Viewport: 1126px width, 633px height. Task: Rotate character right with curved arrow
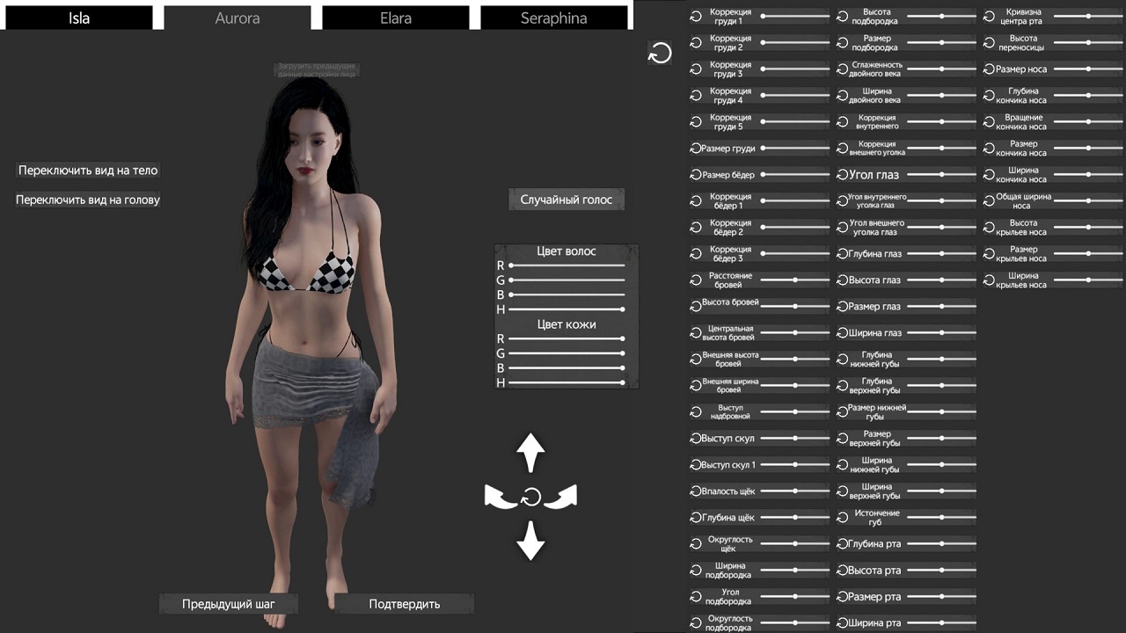point(561,498)
